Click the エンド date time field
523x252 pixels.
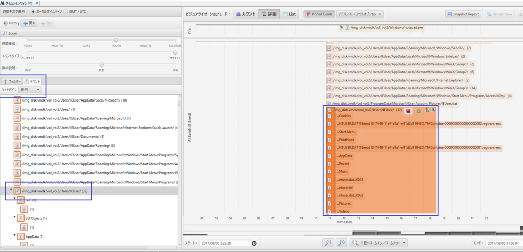point(504,243)
